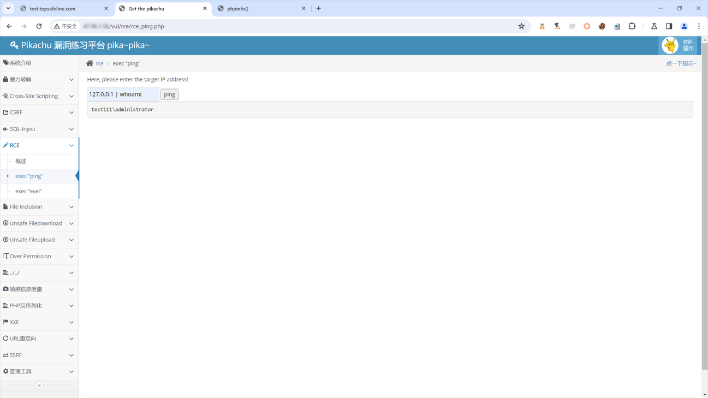
Task: Focus the target IP address input field
Action: [x=123, y=94]
